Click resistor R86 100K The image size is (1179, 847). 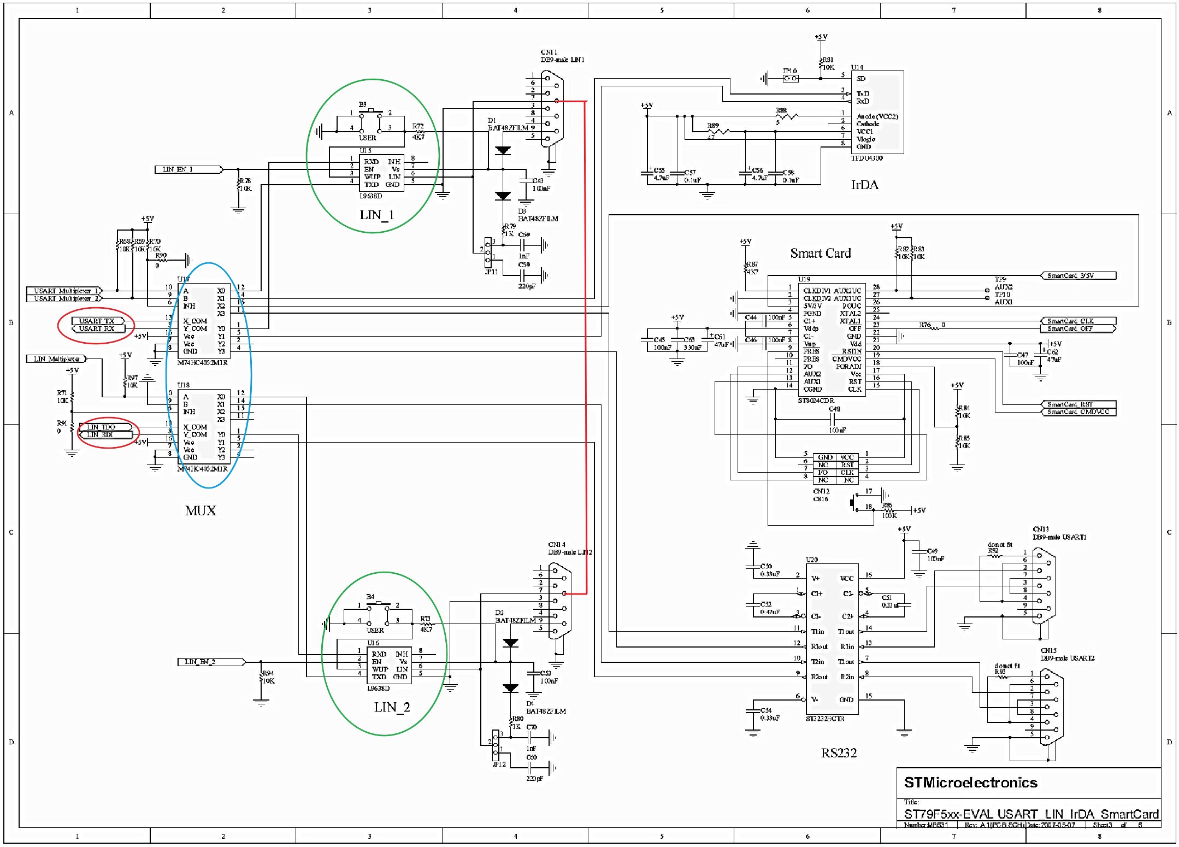coord(888,510)
